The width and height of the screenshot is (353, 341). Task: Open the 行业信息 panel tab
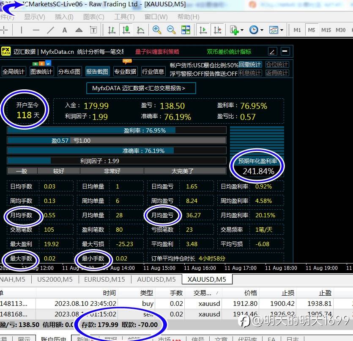pyautogui.click(x=153, y=72)
